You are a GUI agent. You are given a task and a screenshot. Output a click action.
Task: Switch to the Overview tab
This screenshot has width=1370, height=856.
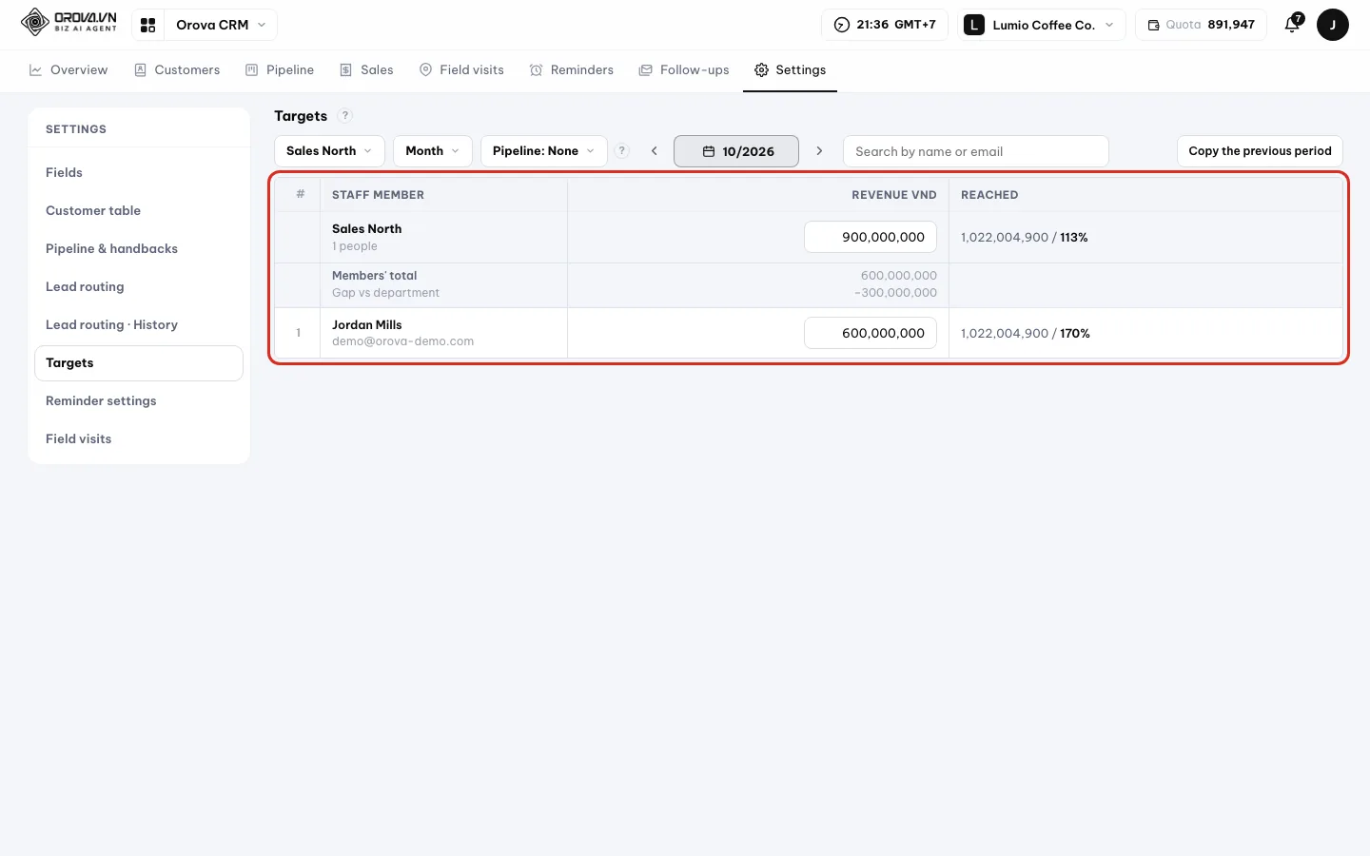[68, 70]
